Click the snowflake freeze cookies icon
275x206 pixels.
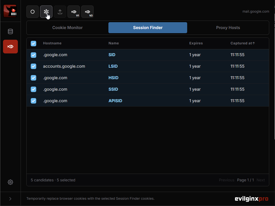tap(46, 12)
